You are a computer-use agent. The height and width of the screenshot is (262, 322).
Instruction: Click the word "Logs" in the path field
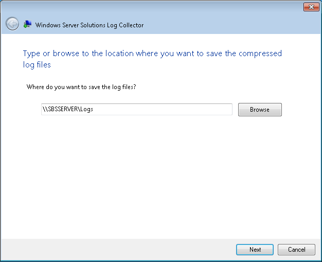pyautogui.click(x=87, y=110)
